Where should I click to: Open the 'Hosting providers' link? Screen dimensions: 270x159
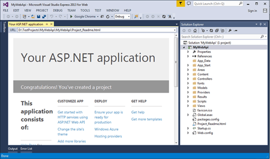108,136
